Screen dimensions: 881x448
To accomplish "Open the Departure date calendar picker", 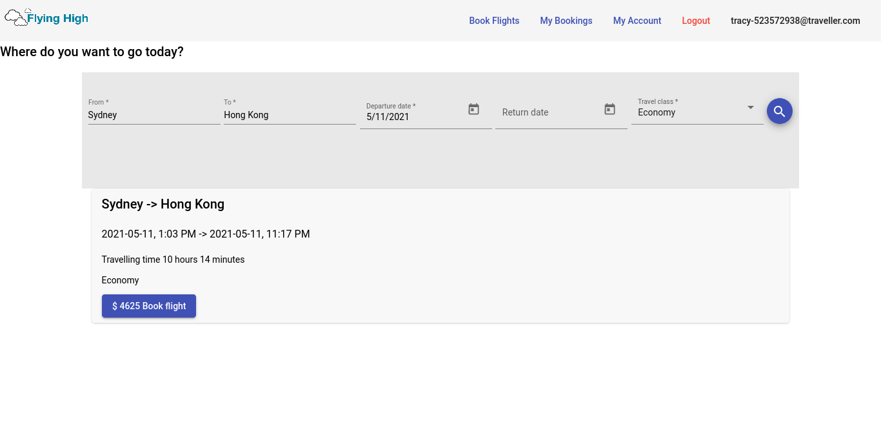I will (x=473, y=109).
